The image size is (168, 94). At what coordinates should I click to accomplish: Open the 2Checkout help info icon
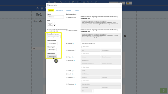click(x=75, y=50)
